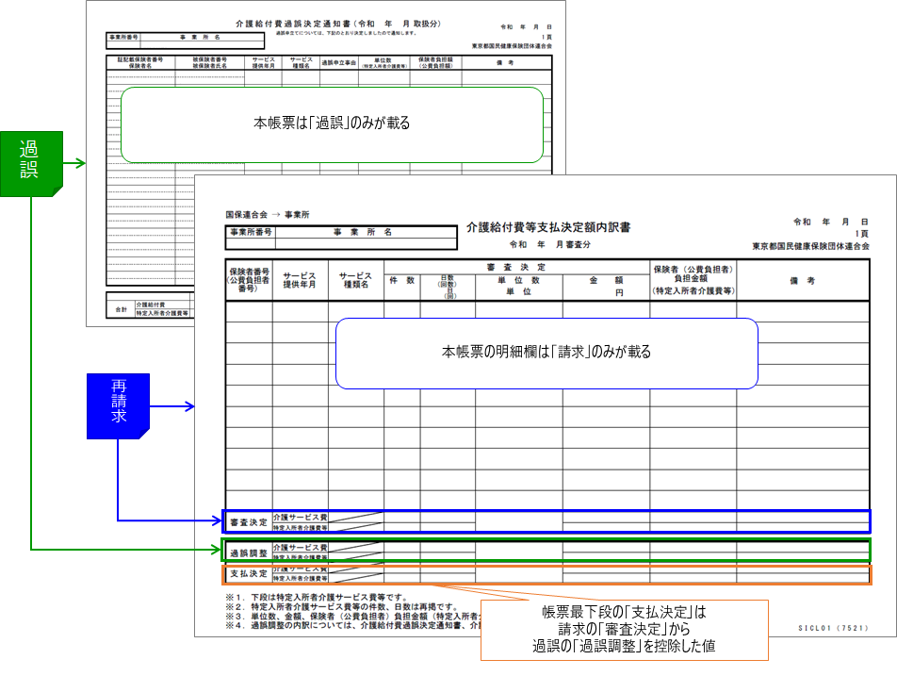Click the 保険者負担額 header on back form
Screen dimensions: 897x676
(435, 59)
